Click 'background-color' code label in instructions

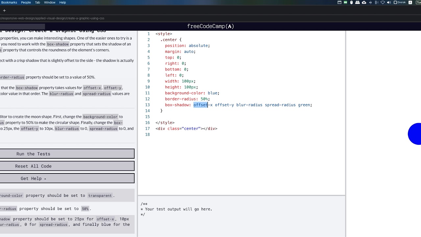100,117
